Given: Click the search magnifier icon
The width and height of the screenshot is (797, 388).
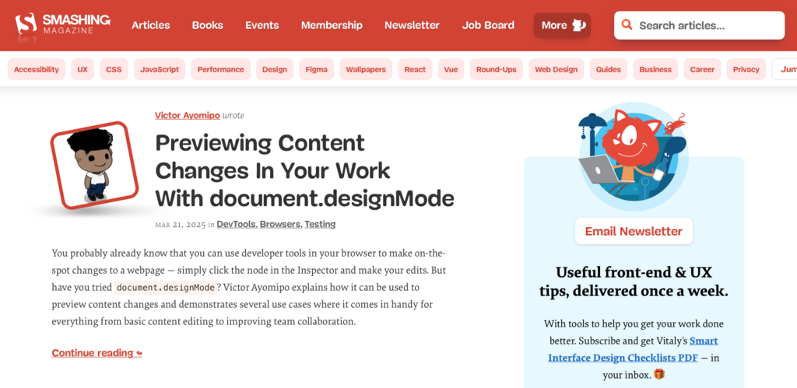Looking at the screenshot, I should tap(627, 25).
